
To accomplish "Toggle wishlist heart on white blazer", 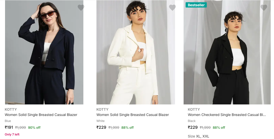I will coord(172,8).
